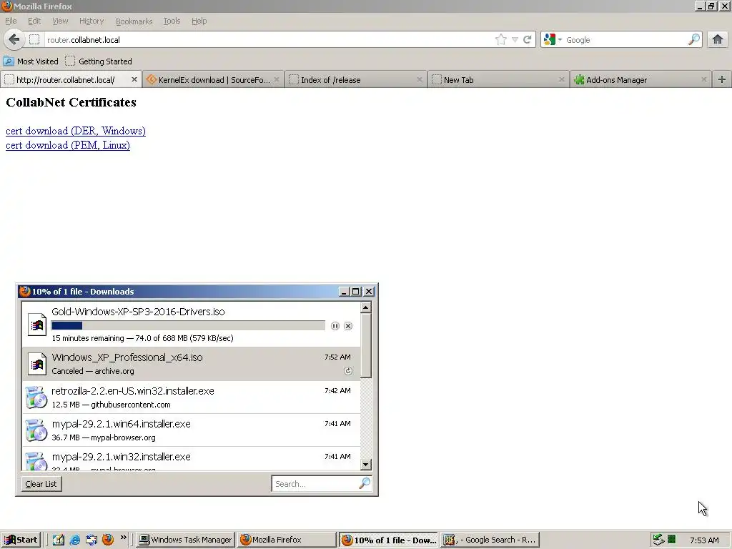Click Clear List in Downloads window
The height and width of the screenshot is (549, 732).
pyautogui.click(x=41, y=484)
